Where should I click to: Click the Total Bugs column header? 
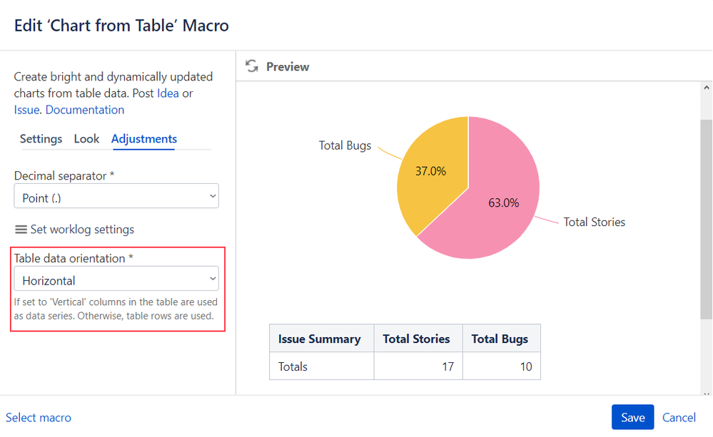[500, 339]
